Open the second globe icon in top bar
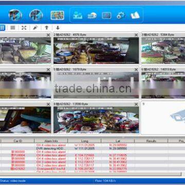 point(36,15)
